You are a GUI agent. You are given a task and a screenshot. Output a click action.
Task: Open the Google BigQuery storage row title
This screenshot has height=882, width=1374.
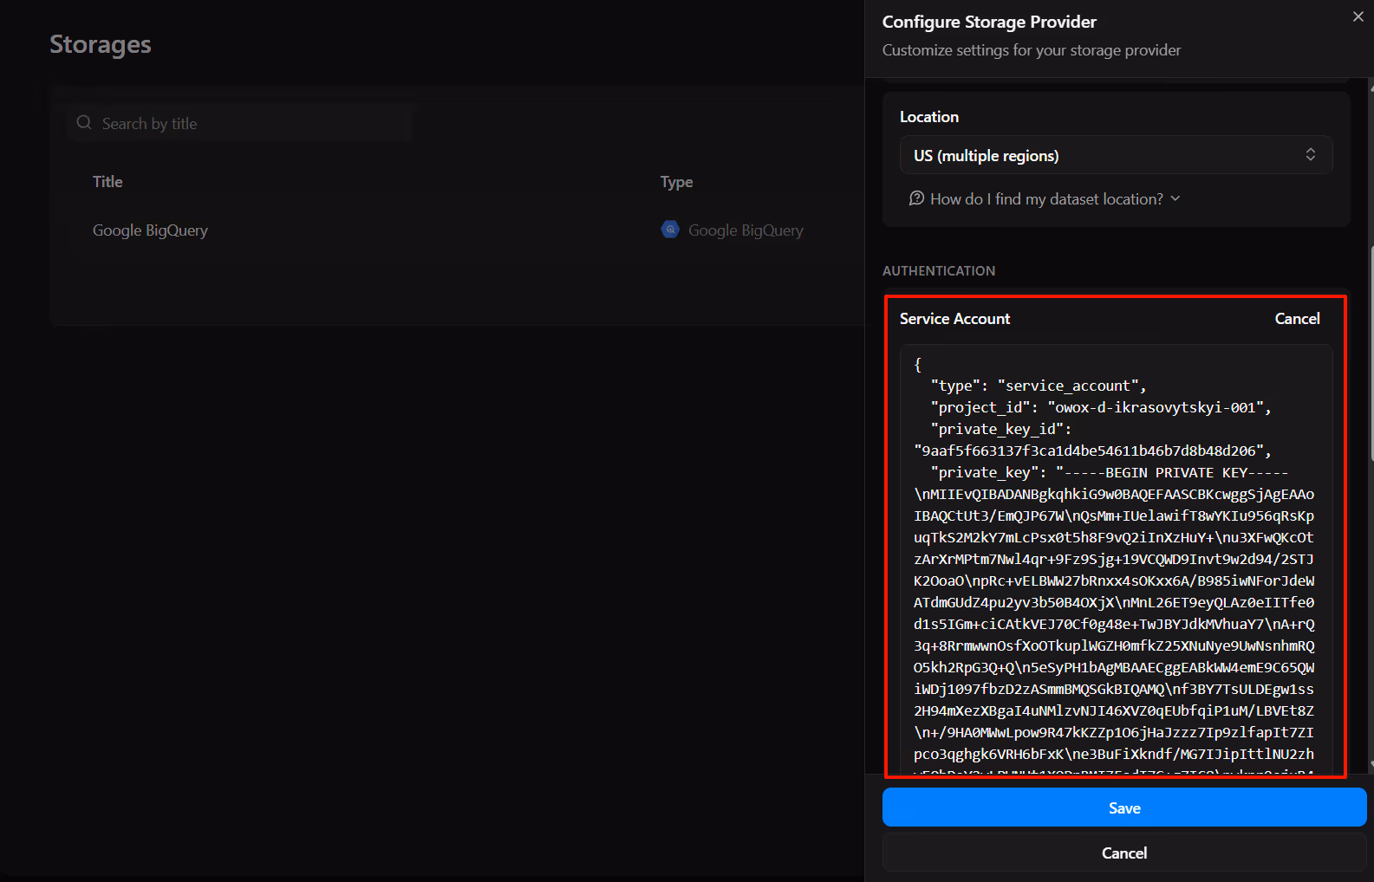150,230
